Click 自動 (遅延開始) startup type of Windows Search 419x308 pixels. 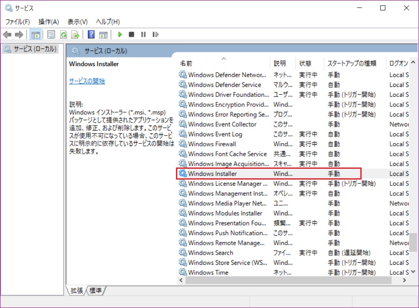tap(349, 252)
